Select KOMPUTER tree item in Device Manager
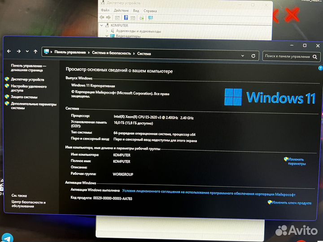Viewport: 323px width, 242px height. 119,26
